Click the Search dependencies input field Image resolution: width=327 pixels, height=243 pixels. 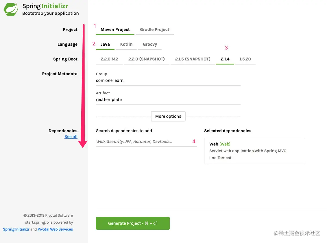coord(146,142)
